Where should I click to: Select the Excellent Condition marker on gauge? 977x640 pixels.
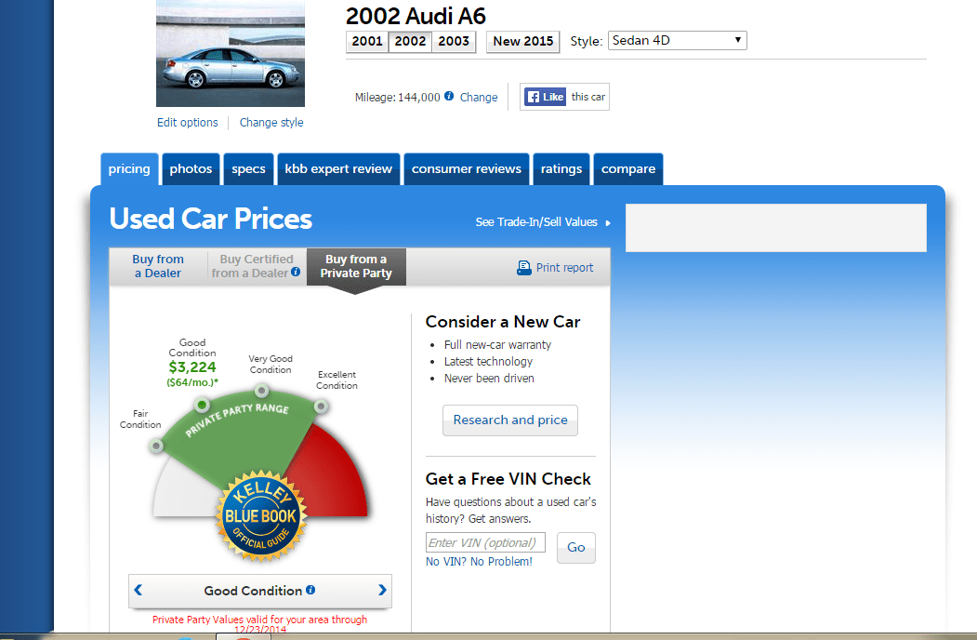tap(320, 407)
